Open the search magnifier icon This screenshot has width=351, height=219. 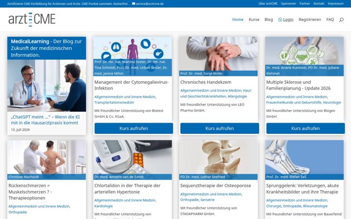(x=341, y=19)
